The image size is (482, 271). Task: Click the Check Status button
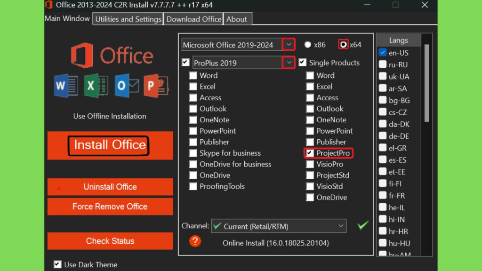tap(110, 241)
